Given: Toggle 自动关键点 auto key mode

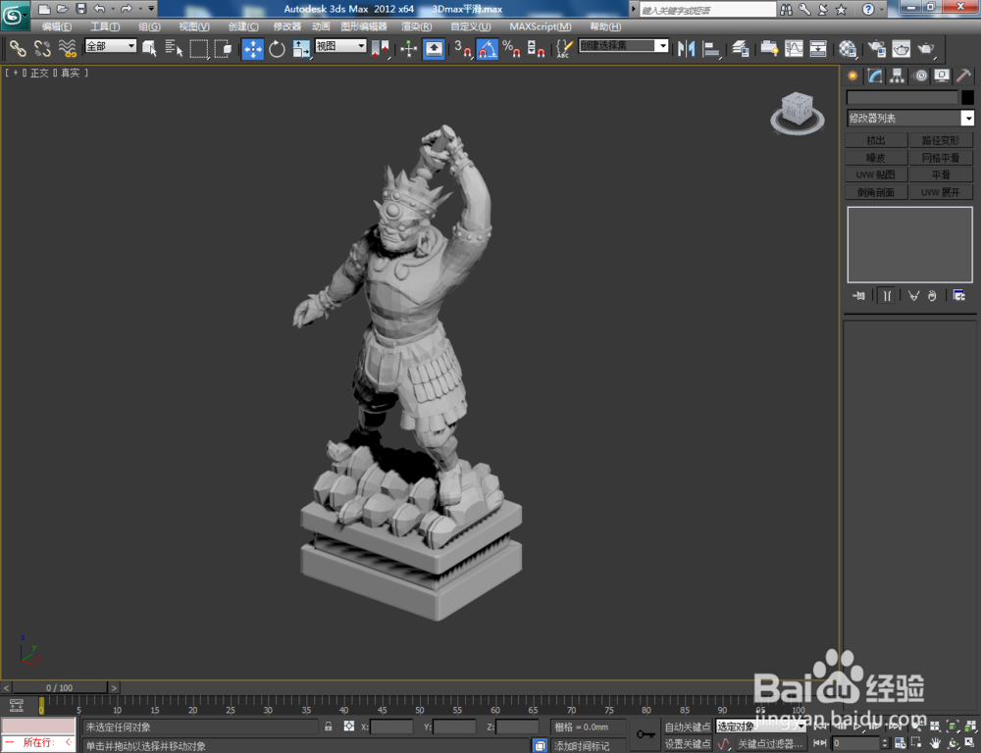Looking at the screenshot, I should pyautogui.click(x=687, y=727).
